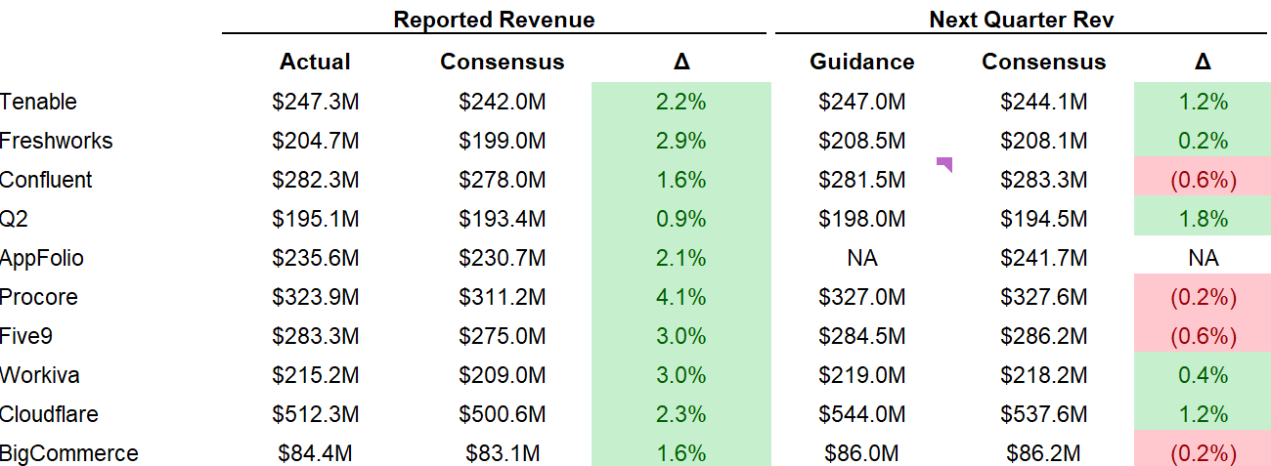
Task: Click the Five9 row label
Action: click(27, 336)
